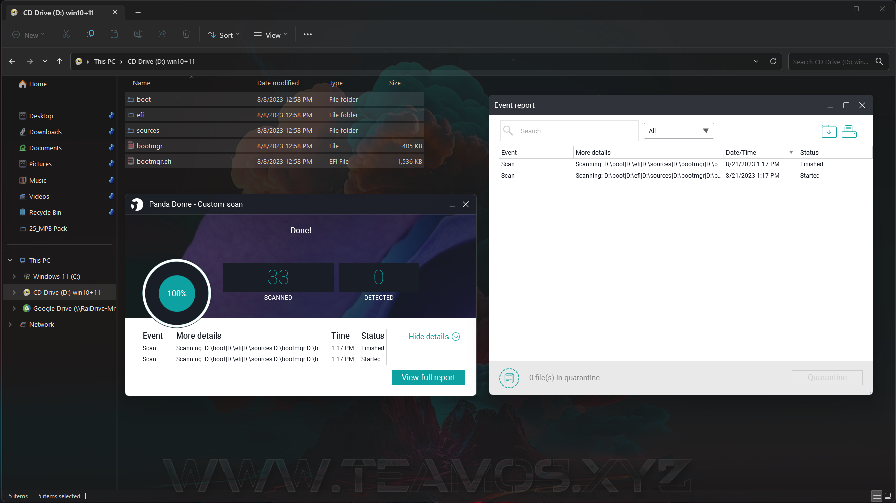This screenshot has height=503, width=896.
Task: Sort event report by Date/Time column
Action: pos(760,152)
